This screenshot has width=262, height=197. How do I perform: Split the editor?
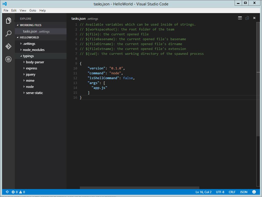pyautogui.click(x=240, y=18)
